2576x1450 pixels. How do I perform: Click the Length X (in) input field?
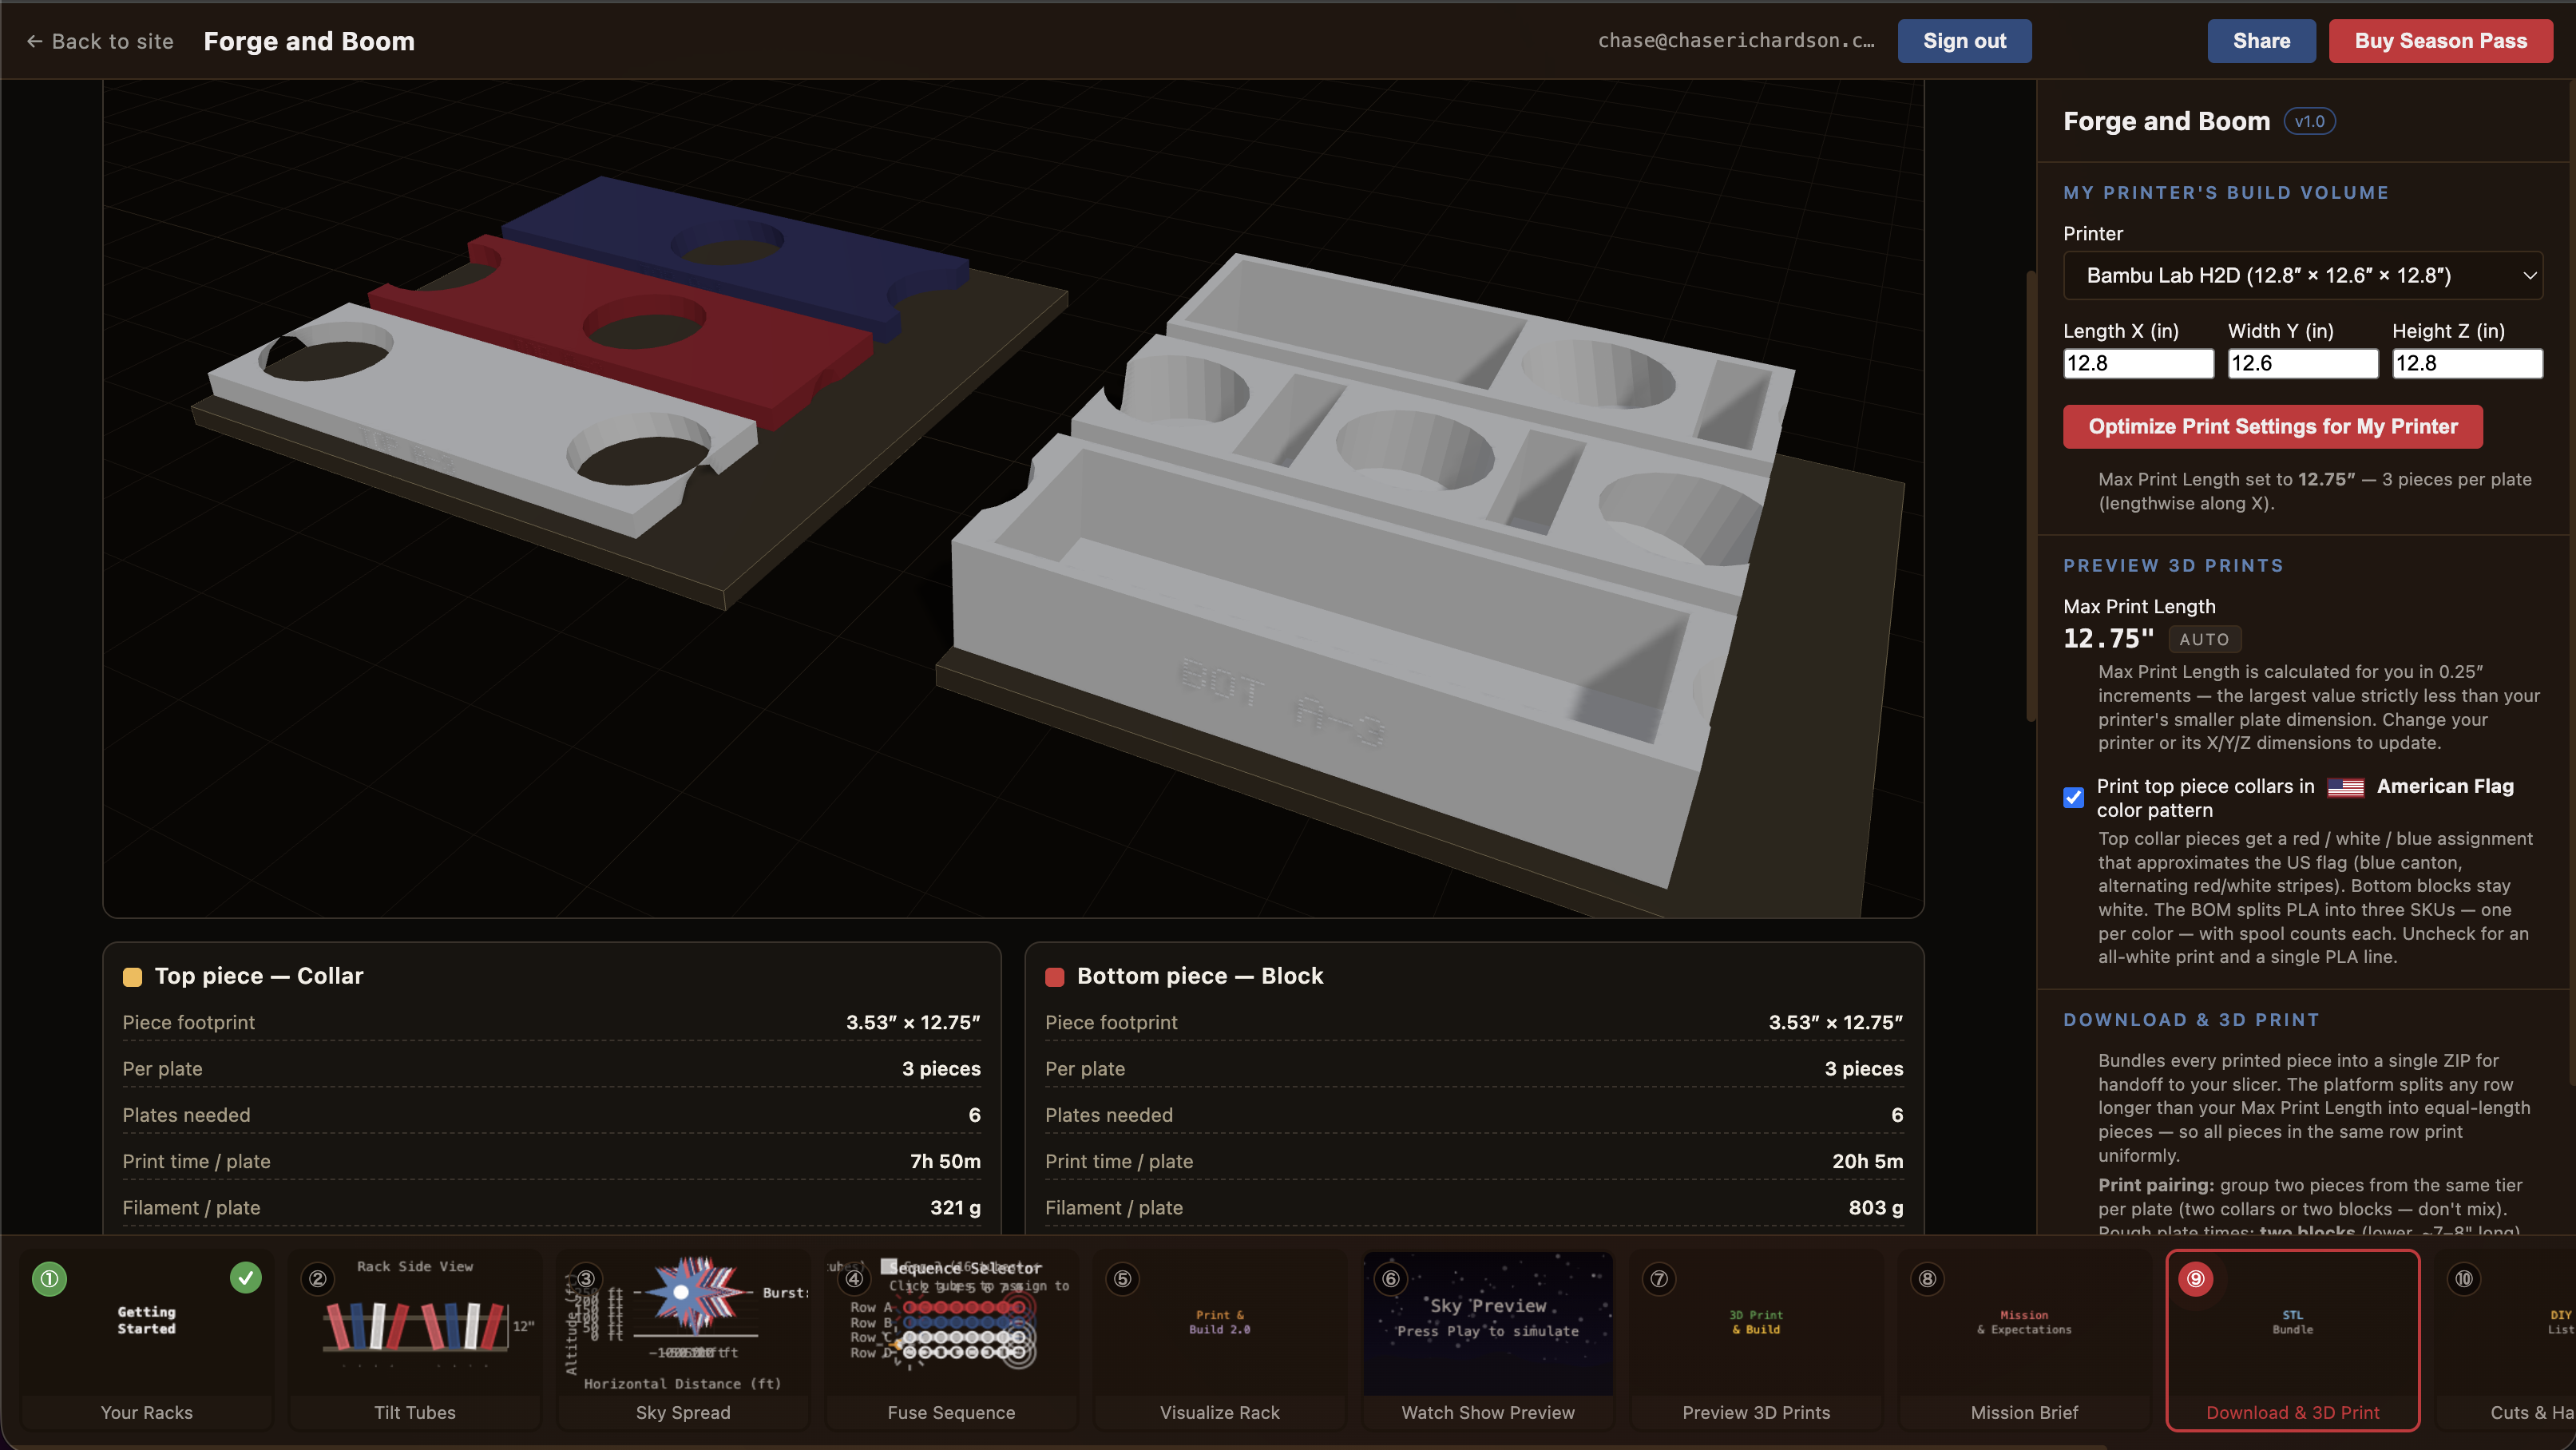[x=2138, y=363]
